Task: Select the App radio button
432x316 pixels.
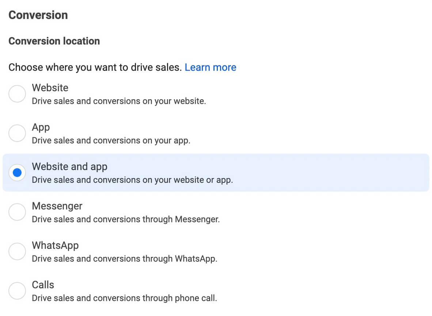Action: click(17, 134)
